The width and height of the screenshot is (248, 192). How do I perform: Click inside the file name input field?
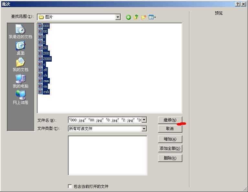point(105,120)
